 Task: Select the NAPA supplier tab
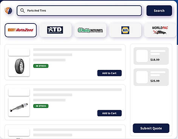125,30
